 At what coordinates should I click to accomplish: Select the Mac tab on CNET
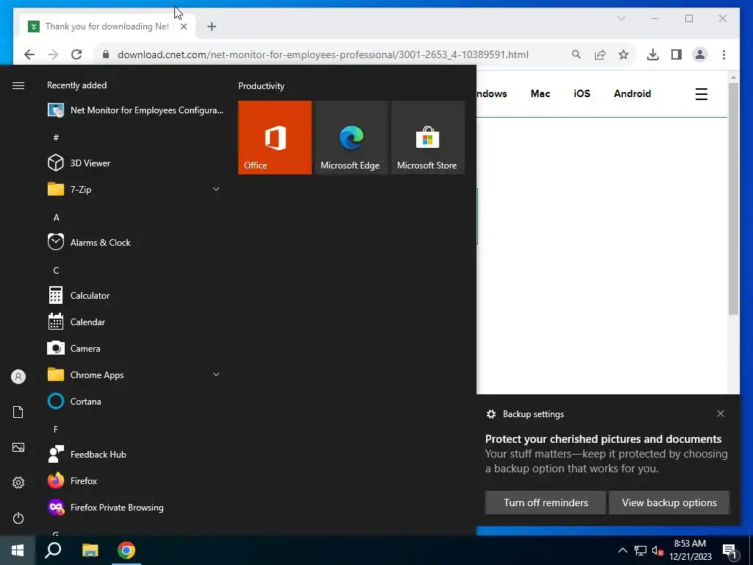[540, 93]
